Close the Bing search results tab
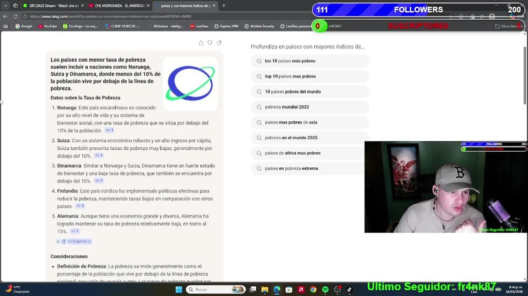Viewport: 528px width, 296px height. pyautogui.click(x=214, y=5)
